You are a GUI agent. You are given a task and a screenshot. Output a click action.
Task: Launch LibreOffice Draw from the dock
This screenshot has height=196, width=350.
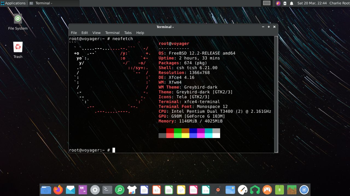[181, 190]
